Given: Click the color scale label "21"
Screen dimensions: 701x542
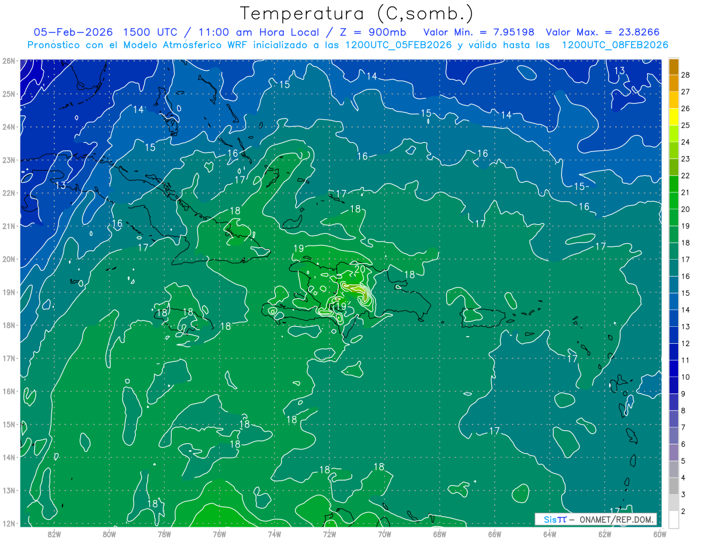Looking at the screenshot, I should click(685, 192).
